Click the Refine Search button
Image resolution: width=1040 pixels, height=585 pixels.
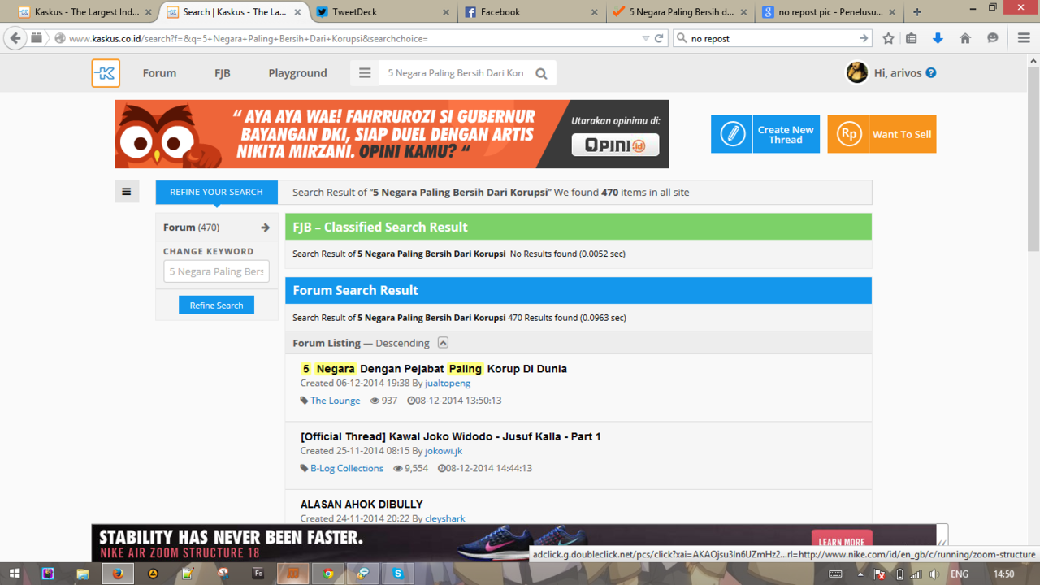click(x=216, y=305)
